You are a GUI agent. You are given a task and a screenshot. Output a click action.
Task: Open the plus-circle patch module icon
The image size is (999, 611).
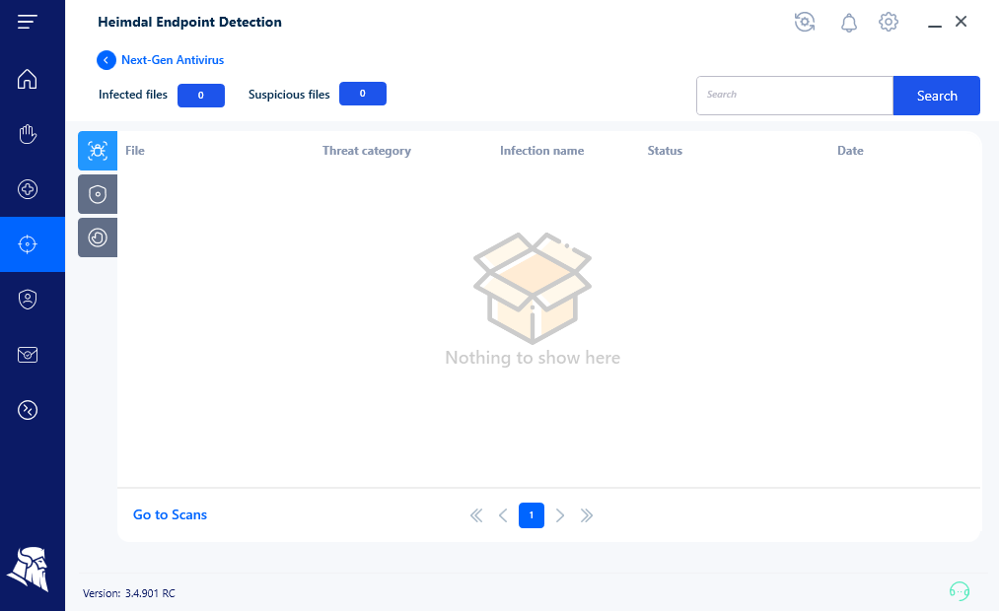(28, 189)
